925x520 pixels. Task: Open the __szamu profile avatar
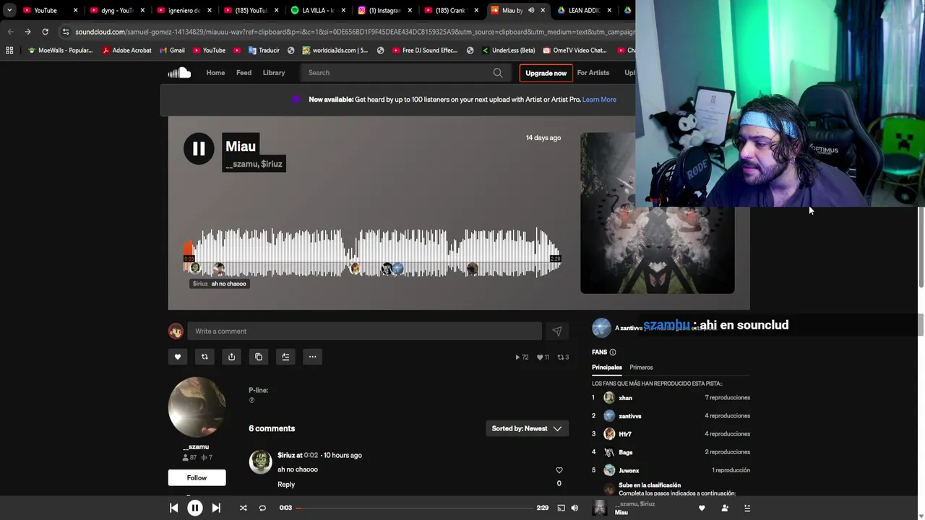197,407
